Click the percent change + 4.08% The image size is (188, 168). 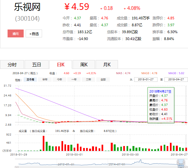132,8
